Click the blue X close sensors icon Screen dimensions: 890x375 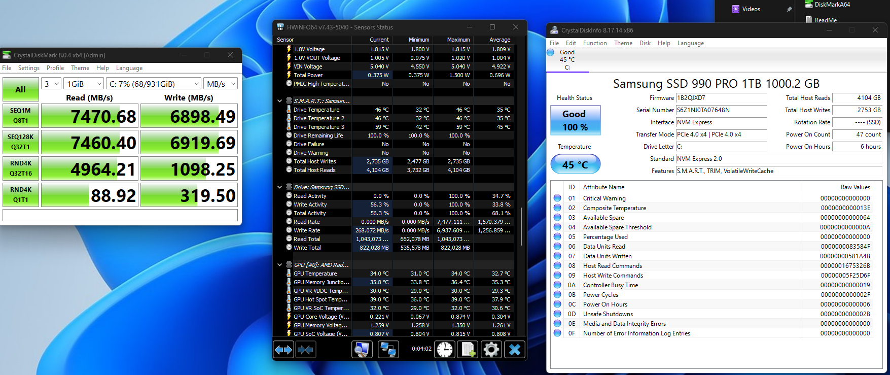[515, 350]
